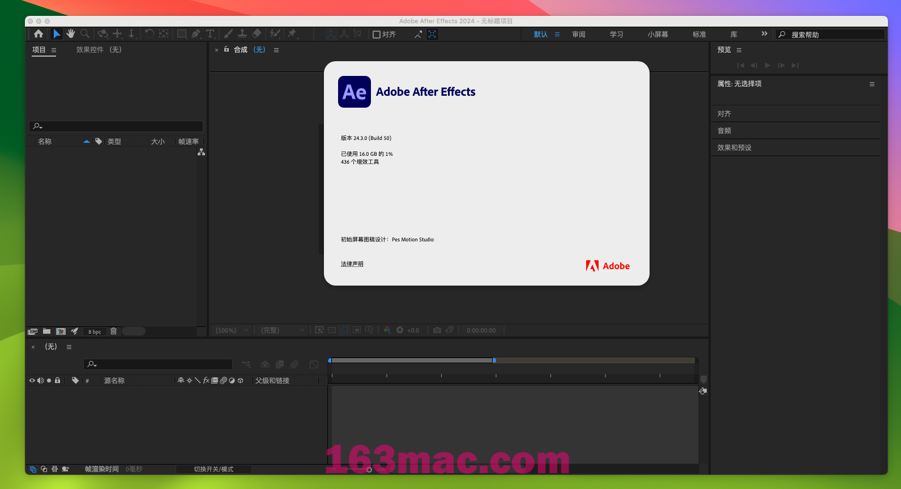Toggle the mask and shape path visibility button
Image resolution: width=901 pixels, height=489 pixels.
point(344,330)
